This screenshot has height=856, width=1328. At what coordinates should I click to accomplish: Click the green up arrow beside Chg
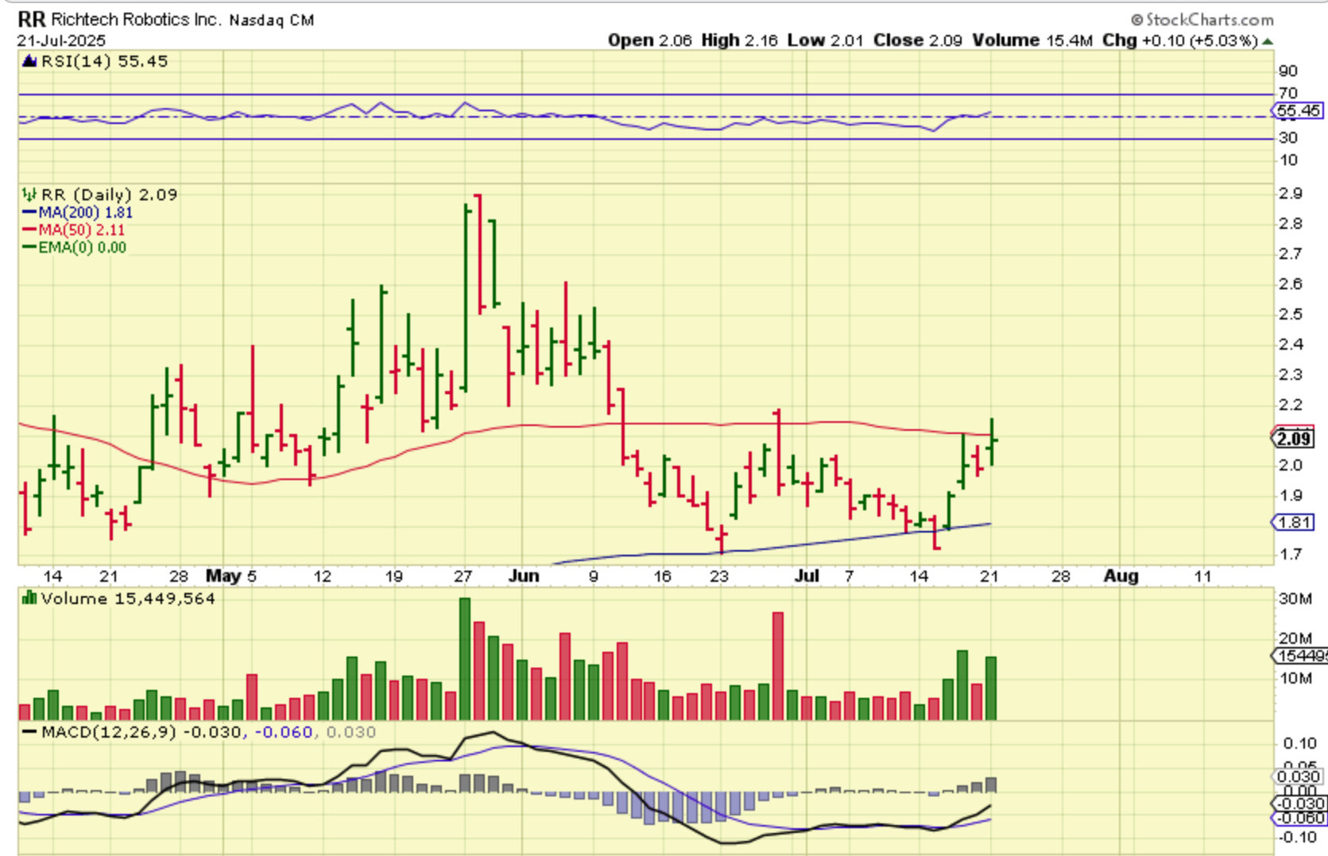pyautogui.click(x=1268, y=41)
